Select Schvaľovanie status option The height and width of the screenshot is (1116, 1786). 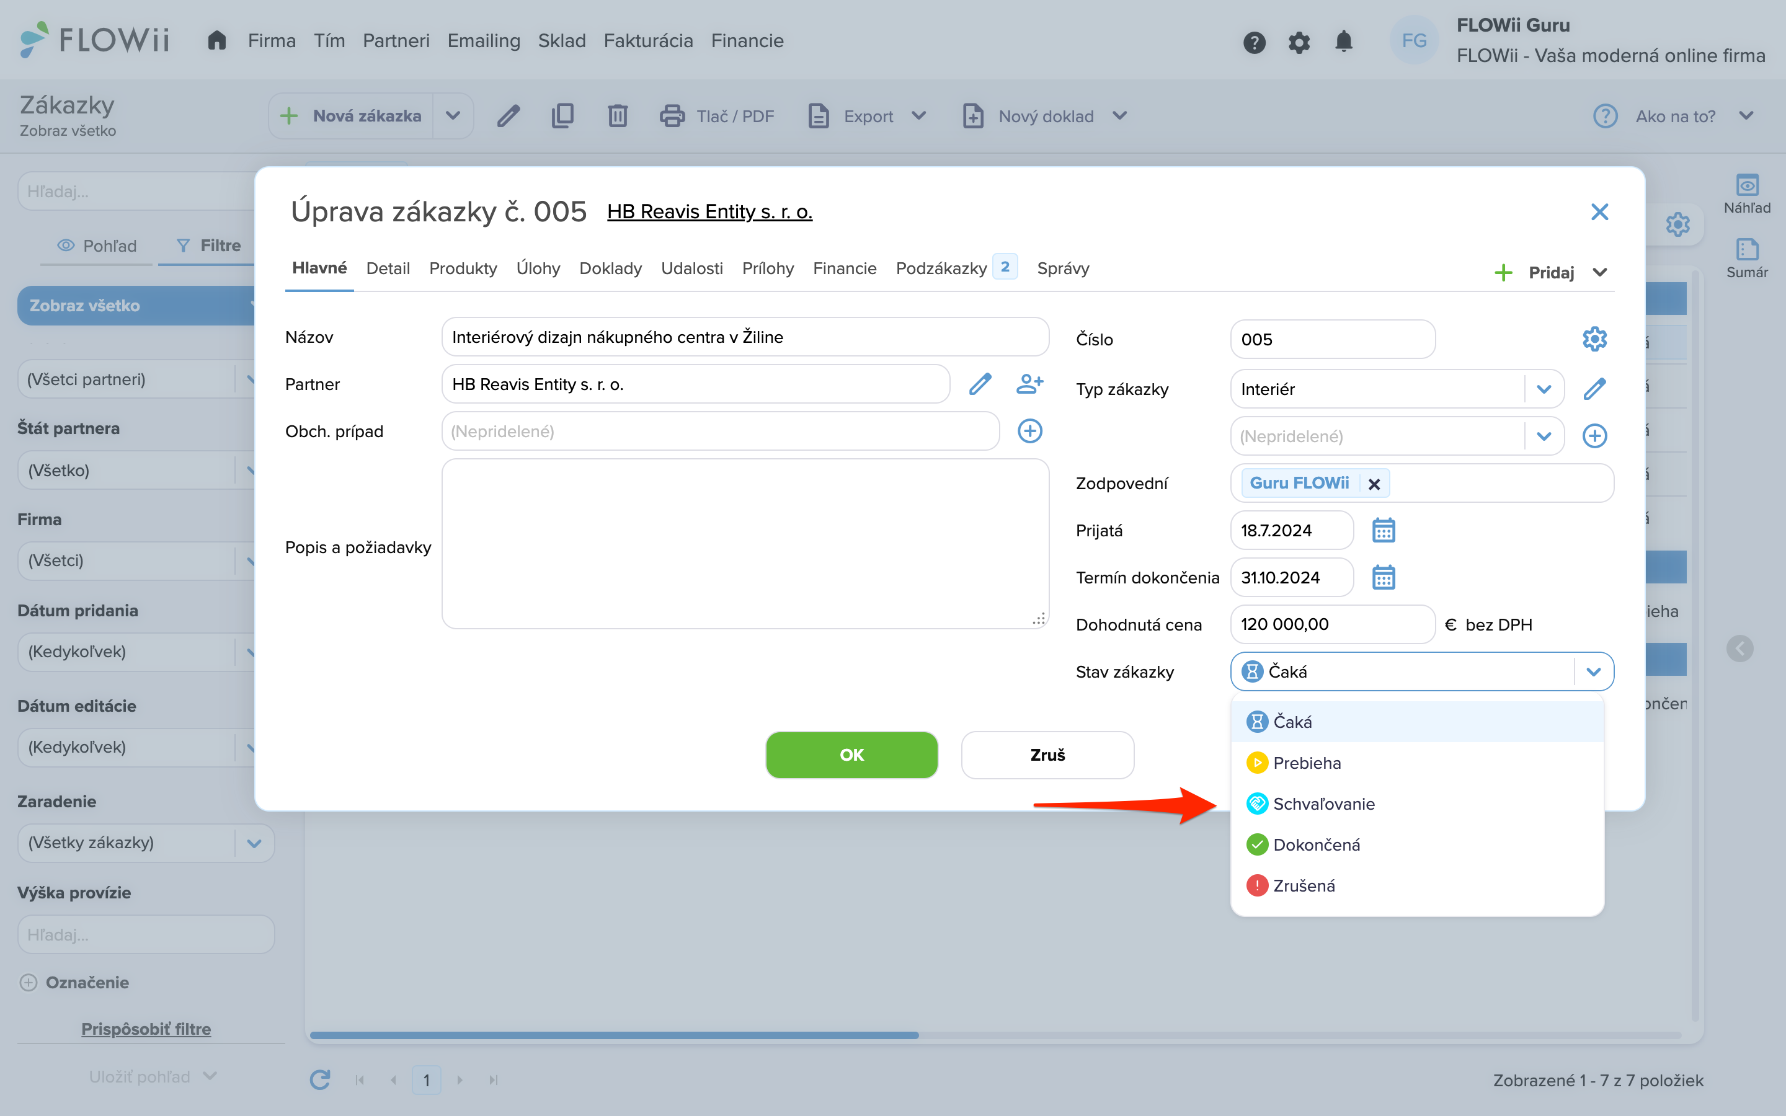(x=1417, y=804)
